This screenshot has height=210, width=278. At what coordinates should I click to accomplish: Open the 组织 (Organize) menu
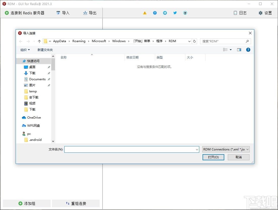tap(25, 50)
